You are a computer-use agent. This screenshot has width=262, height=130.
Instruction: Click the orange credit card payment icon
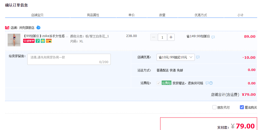[x=49, y=41]
